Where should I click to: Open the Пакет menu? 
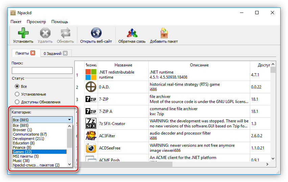tap(16, 22)
